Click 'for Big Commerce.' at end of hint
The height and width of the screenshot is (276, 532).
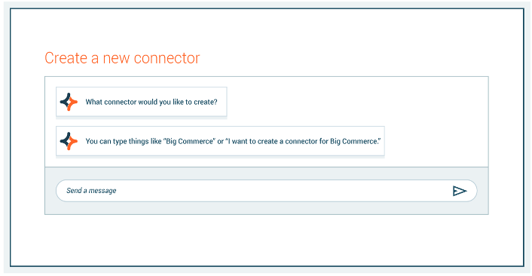[x=350, y=141]
